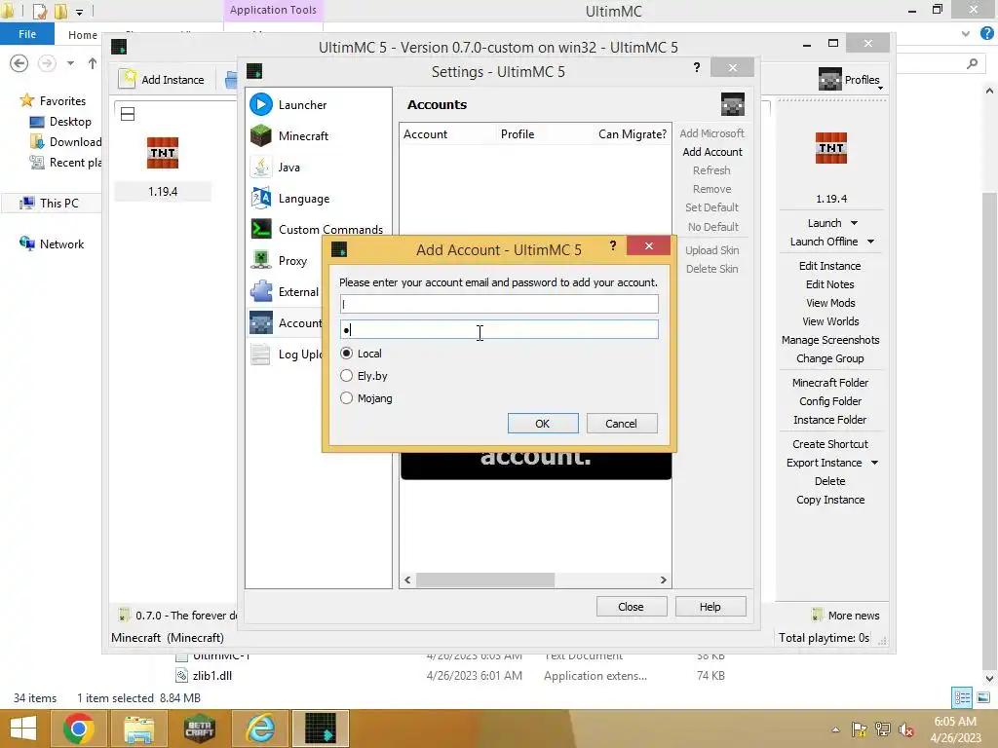Screen dimensions: 998x748
Task: Click the Can Migrate? column header
Action: [x=632, y=134]
